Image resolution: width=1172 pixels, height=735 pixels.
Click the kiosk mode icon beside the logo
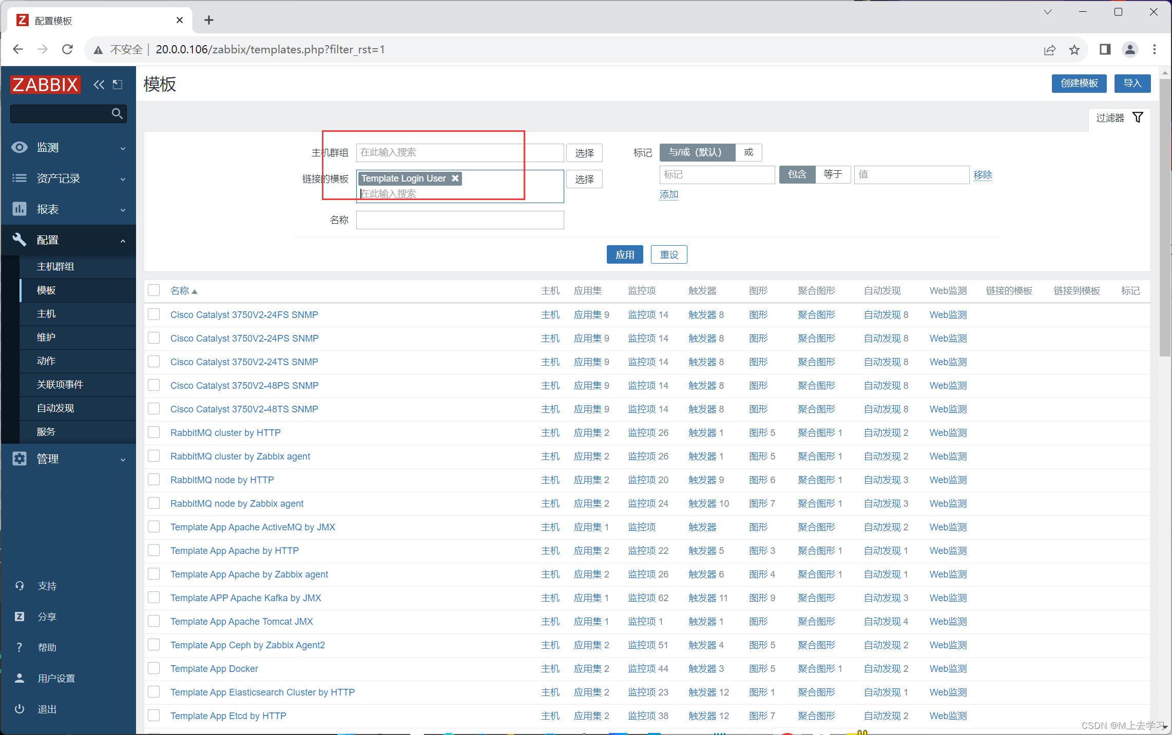118,85
